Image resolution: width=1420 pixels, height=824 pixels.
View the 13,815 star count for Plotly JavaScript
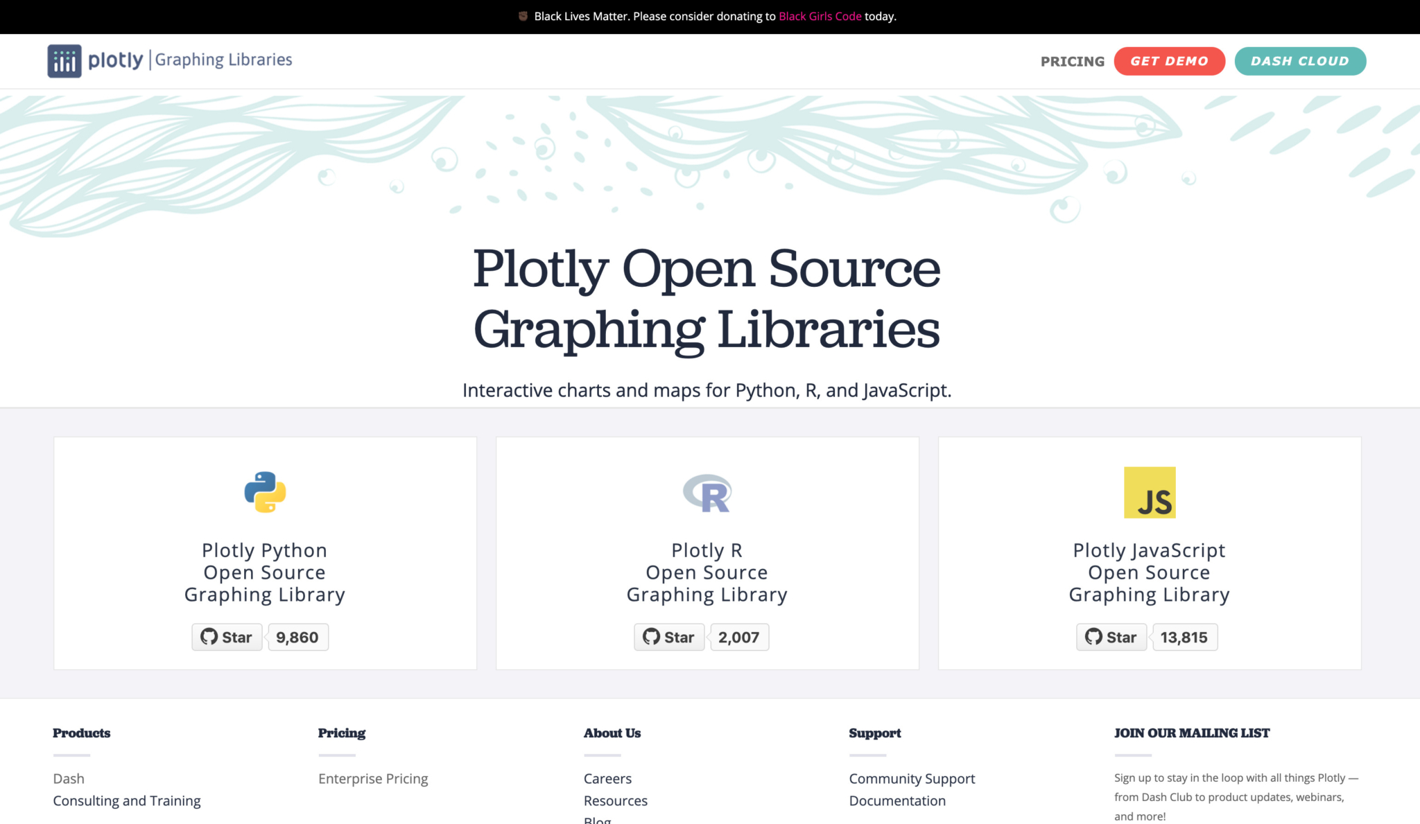click(1185, 637)
